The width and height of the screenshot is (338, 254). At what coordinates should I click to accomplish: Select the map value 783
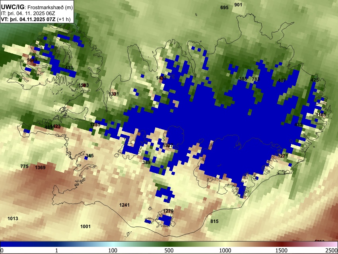pyautogui.click(x=256, y=79)
